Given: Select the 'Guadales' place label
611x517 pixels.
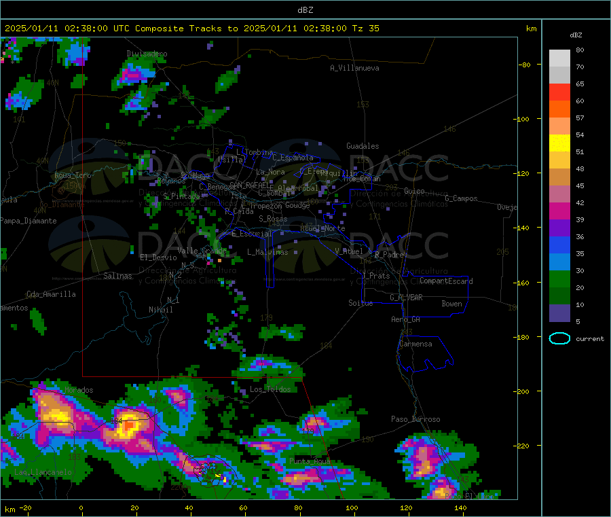Looking at the screenshot, I should pos(363,146).
